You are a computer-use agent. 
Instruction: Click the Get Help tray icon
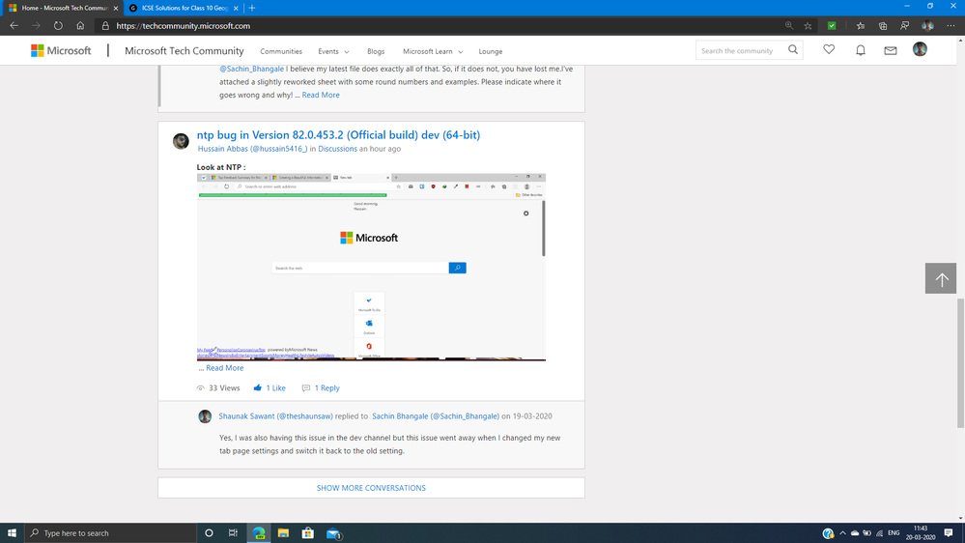828,533
